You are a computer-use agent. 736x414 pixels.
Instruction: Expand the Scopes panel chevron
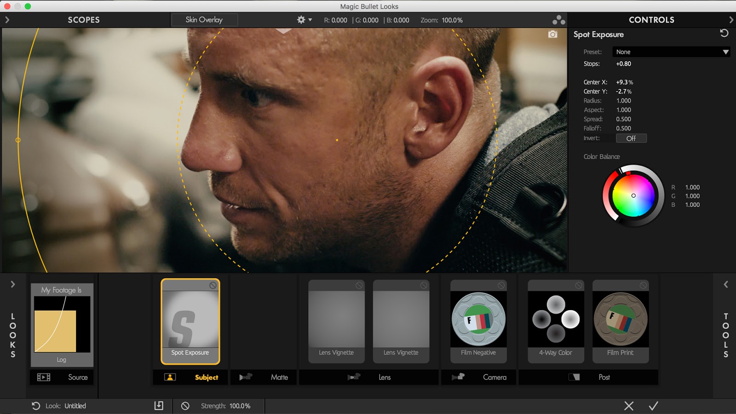point(7,20)
